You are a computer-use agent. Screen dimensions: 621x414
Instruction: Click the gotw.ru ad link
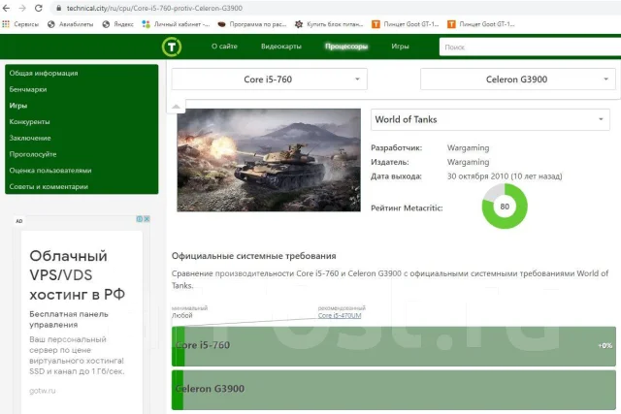(43, 391)
